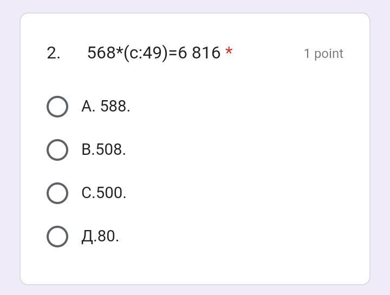The height and width of the screenshot is (295, 390).
Task: Click the equation 568*(c:49)=6 816
Action: pyautogui.click(x=154, y=53)
